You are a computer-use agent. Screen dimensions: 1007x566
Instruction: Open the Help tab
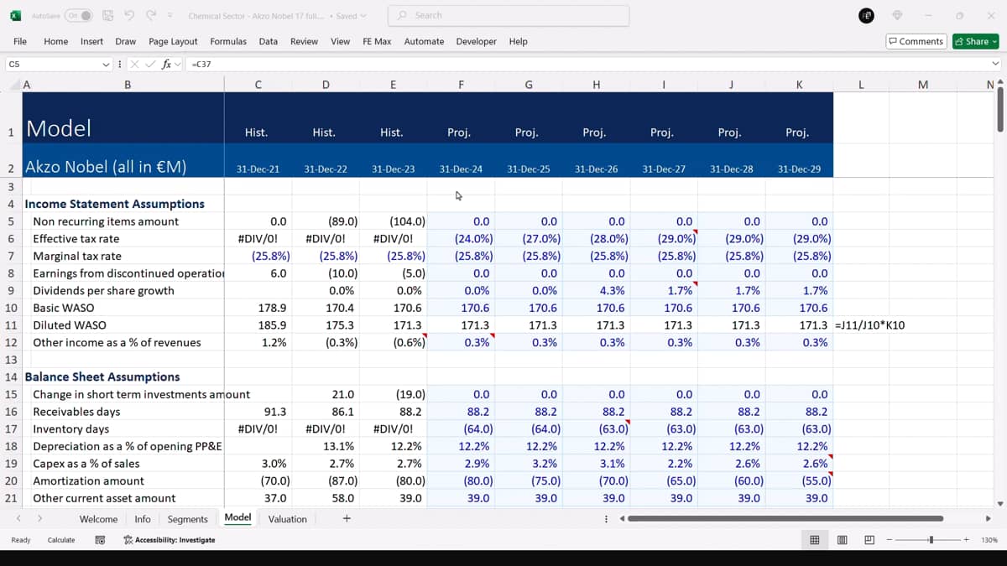(x=519, y=41)
